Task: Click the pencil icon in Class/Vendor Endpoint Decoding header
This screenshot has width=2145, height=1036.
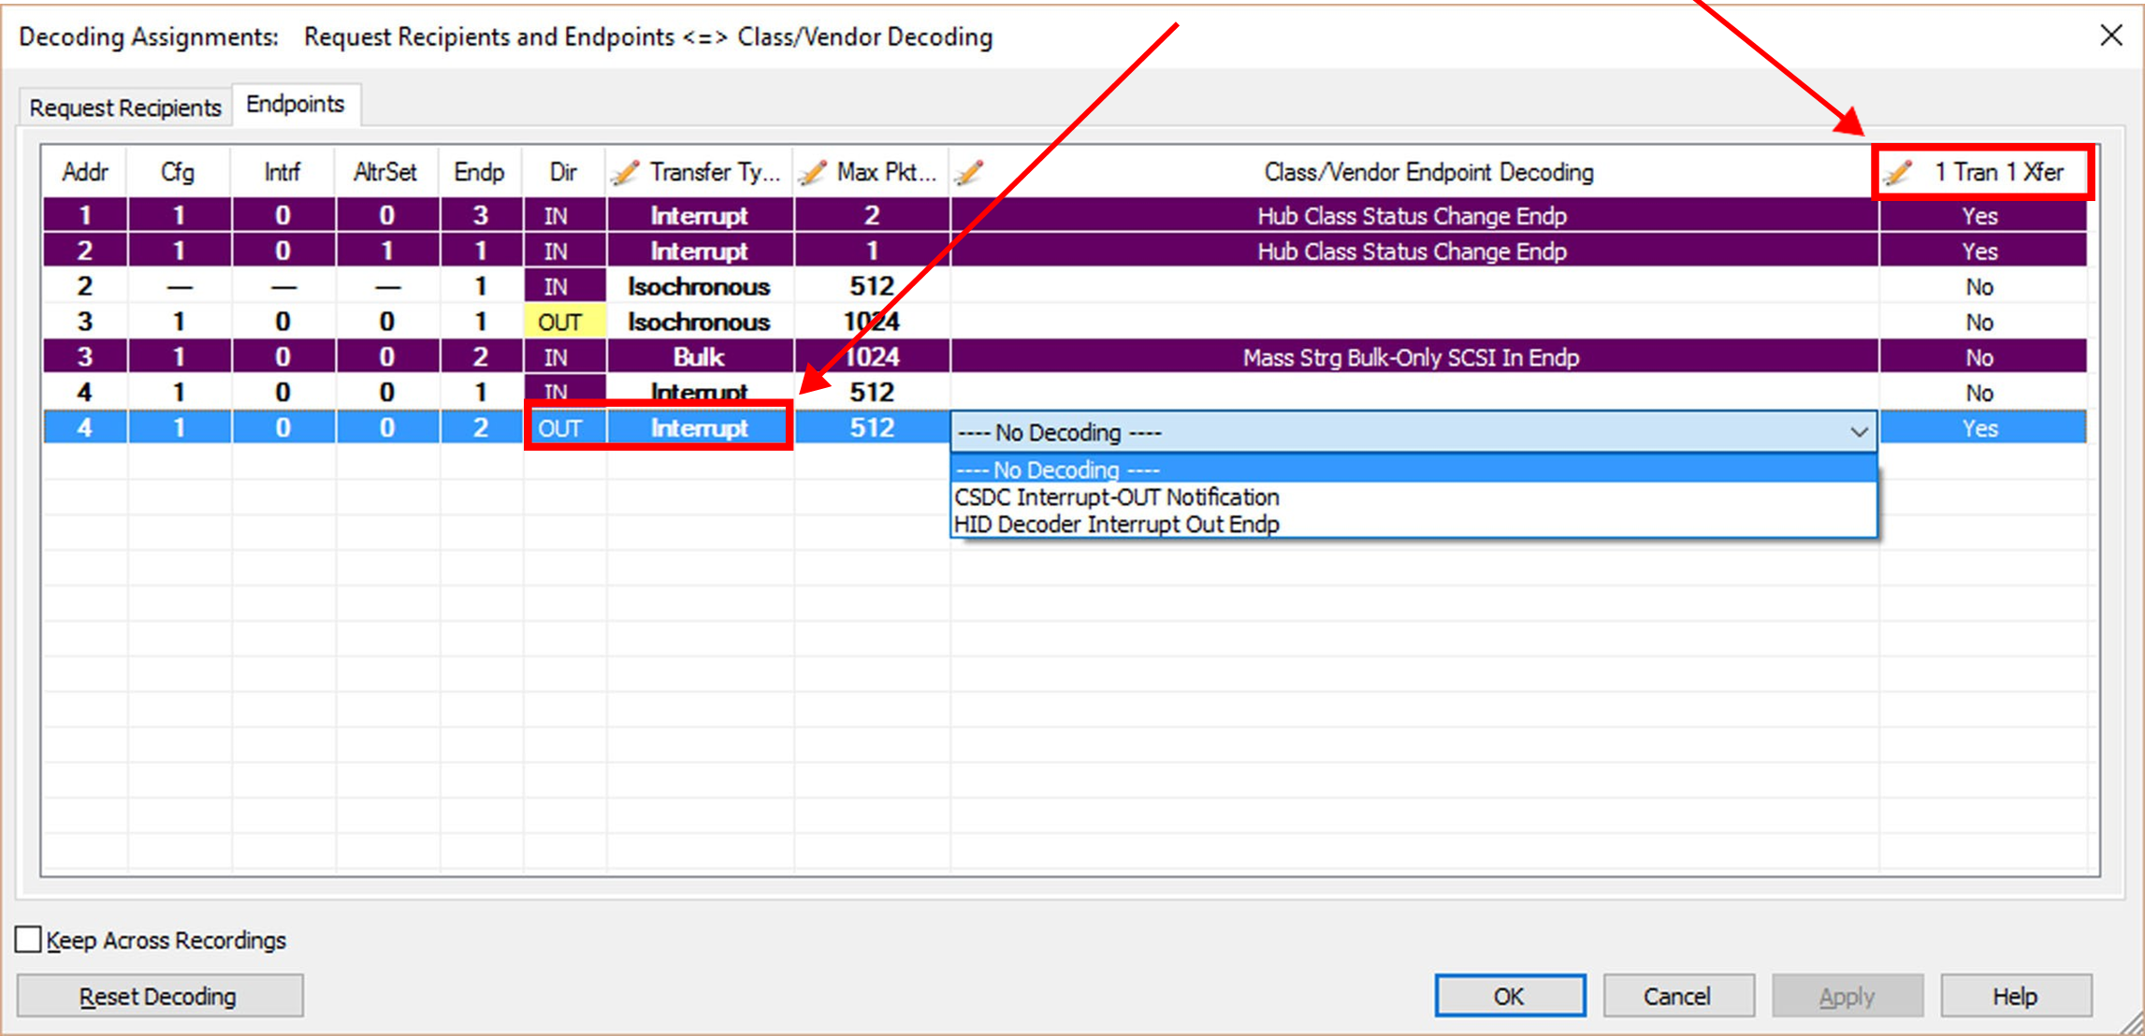Action: 970,172
